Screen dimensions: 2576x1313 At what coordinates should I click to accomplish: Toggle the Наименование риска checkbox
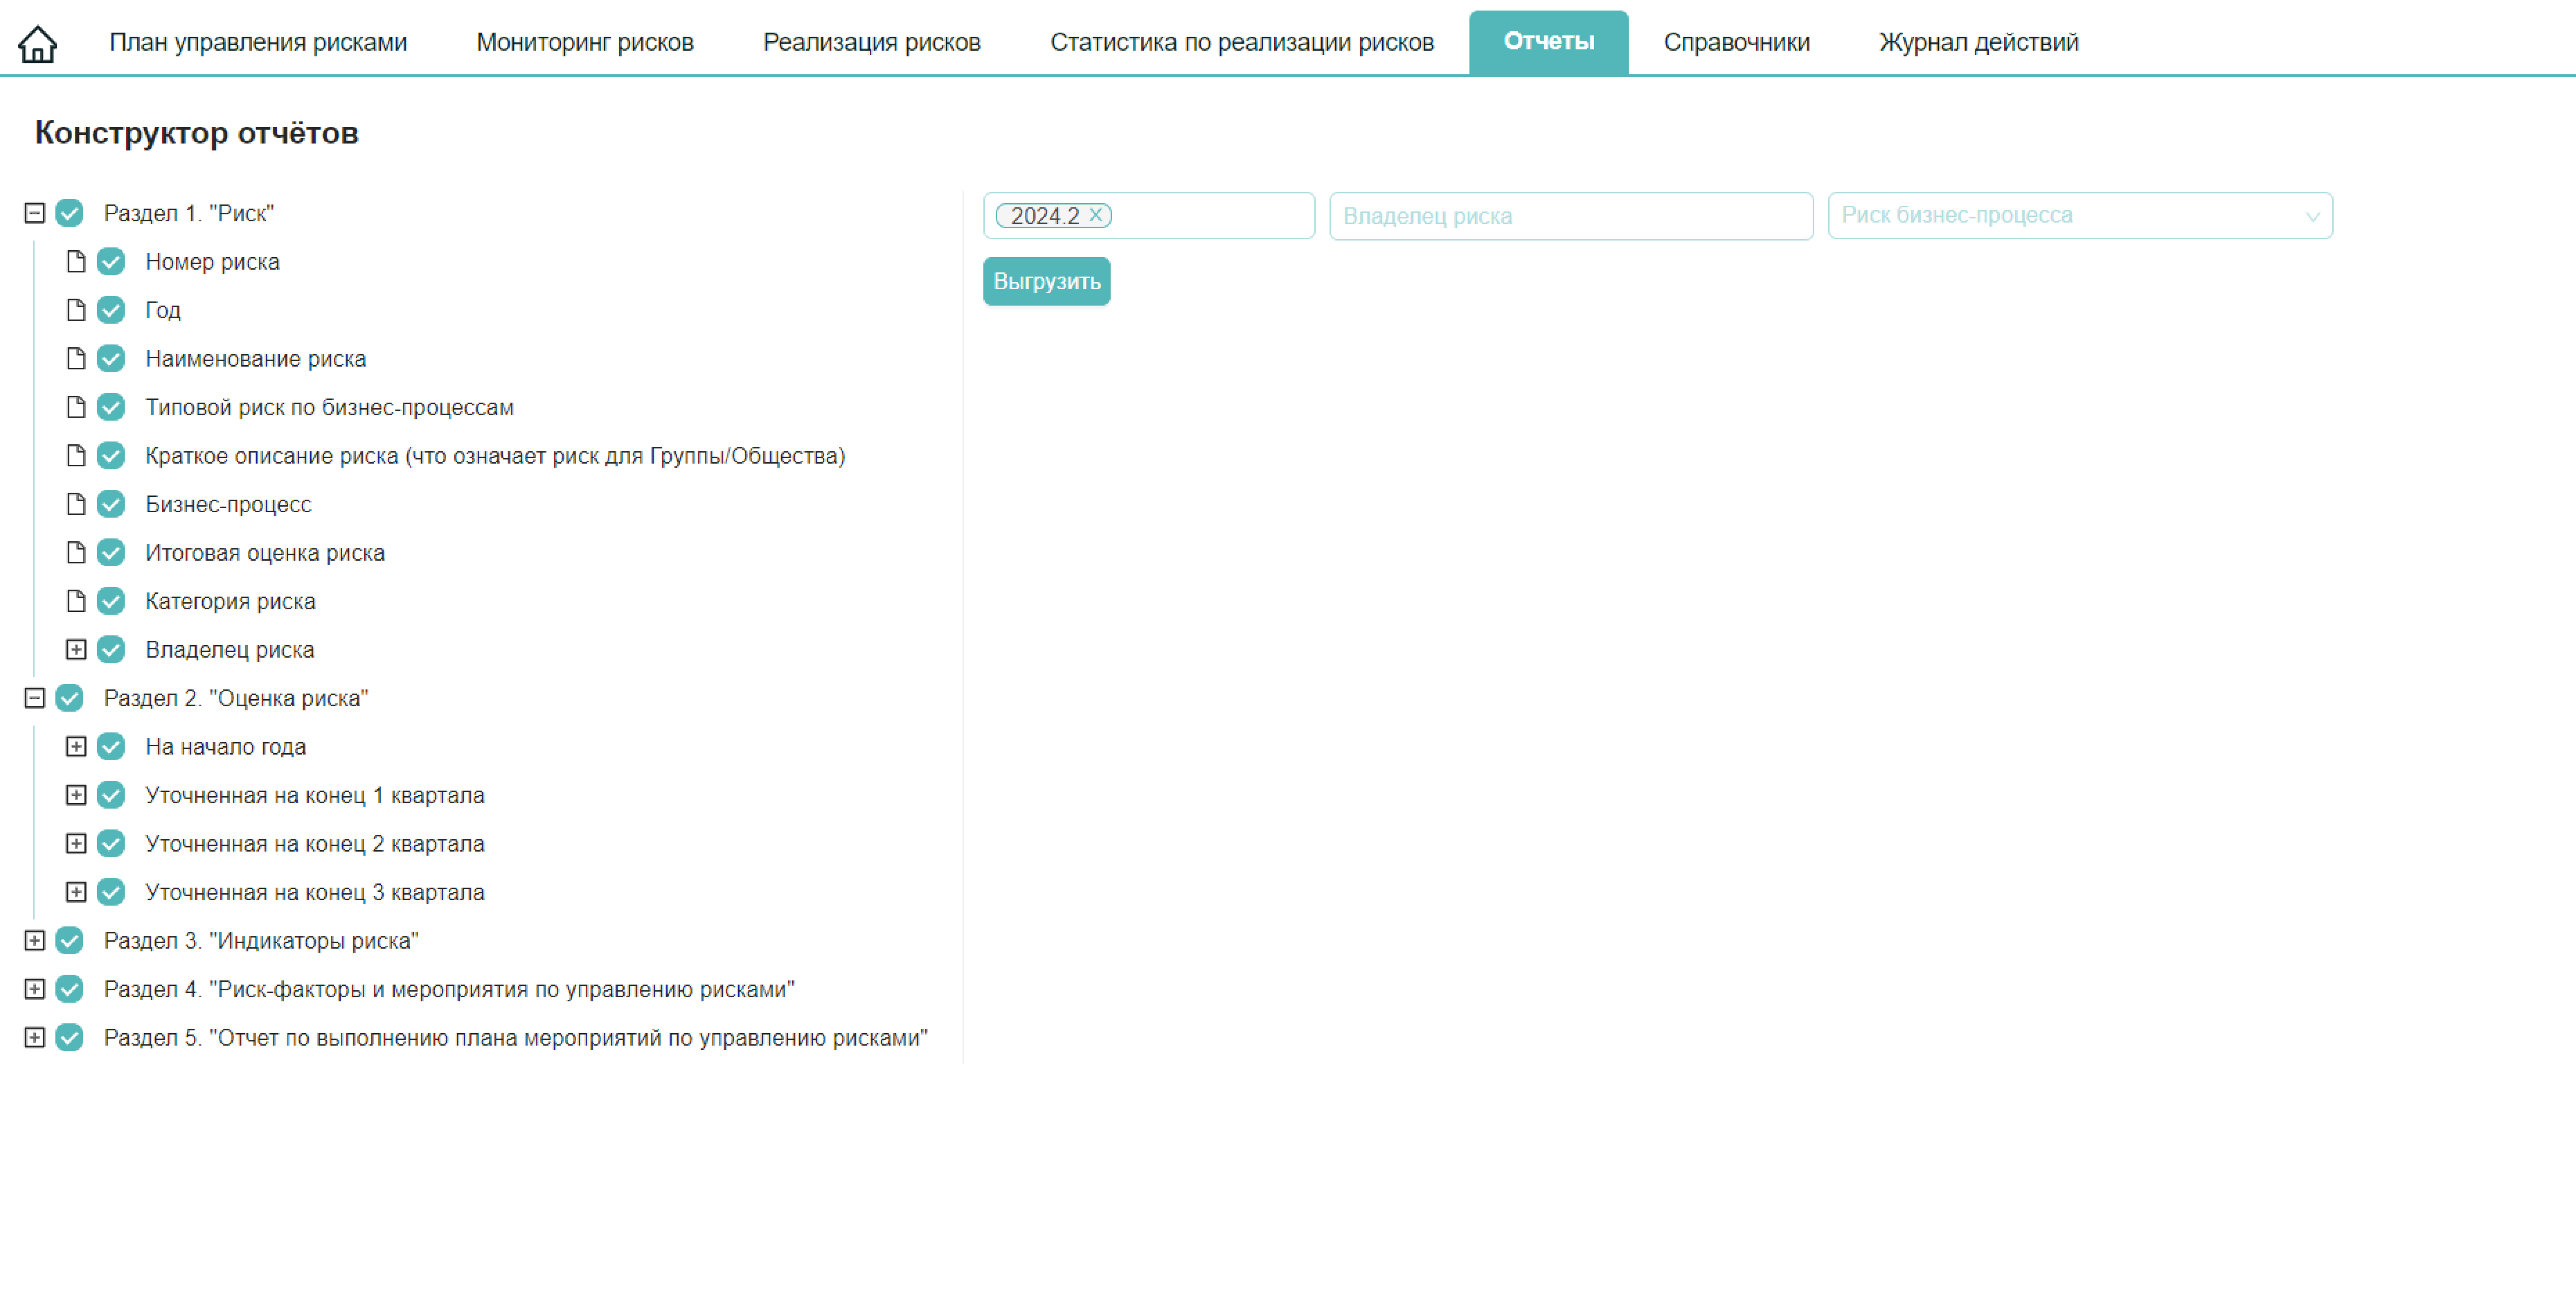(111, 359)
